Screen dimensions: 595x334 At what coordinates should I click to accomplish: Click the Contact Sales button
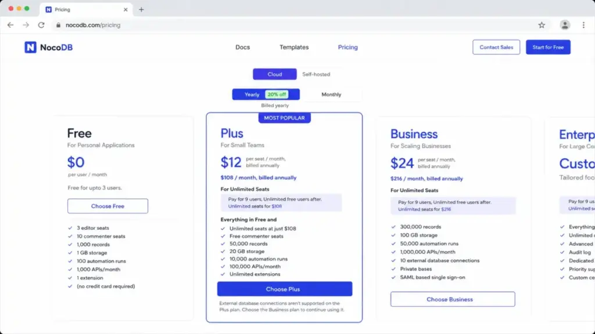pos(496,48)
